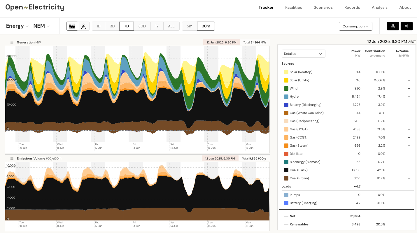417x233 pixels.
Task: Toggle Battery (Charging) load swatch
Action: pos(286,203)
